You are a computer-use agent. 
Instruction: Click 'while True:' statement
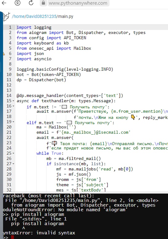(x=50, y=153)
